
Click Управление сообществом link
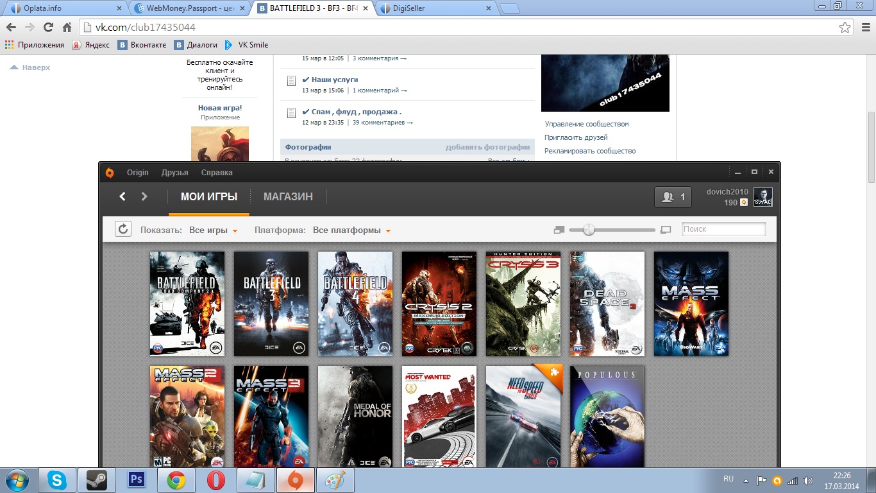click(587, 124)
